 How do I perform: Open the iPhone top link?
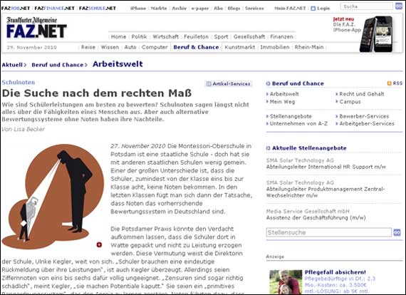137,9
